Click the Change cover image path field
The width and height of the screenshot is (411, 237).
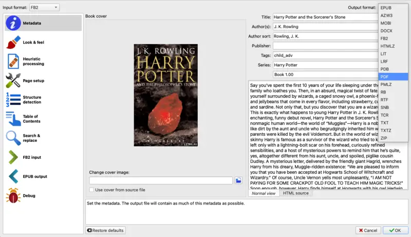(161, 180)
